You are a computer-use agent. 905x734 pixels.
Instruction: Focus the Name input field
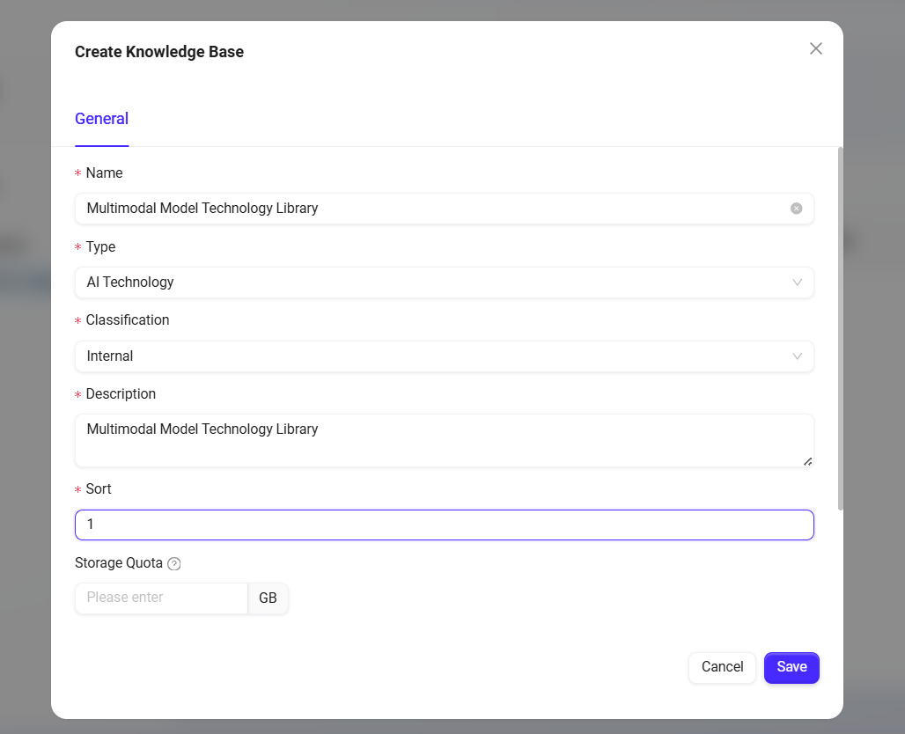point(431,209)
